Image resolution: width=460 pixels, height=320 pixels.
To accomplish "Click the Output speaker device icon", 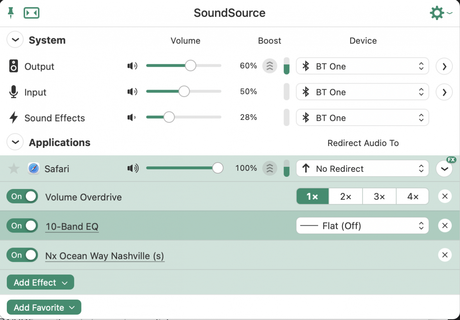I will click(x=14, y=66).
